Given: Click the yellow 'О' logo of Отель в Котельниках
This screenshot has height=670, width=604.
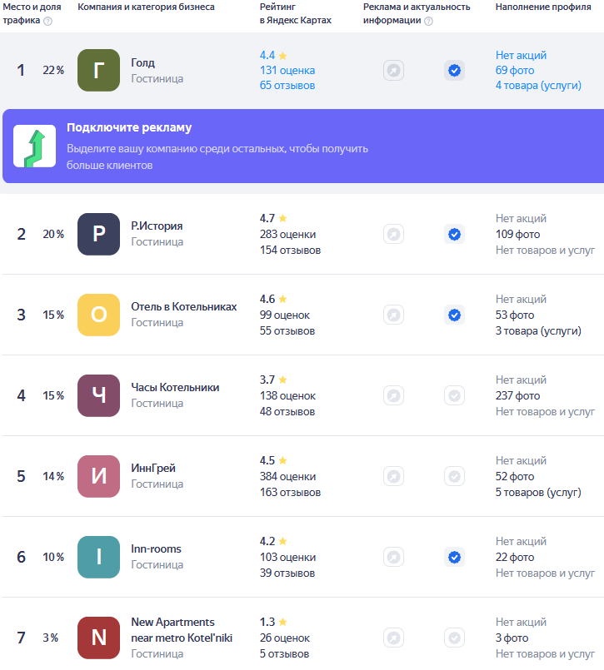Looking at the screenshot, I should coord(98,315).
